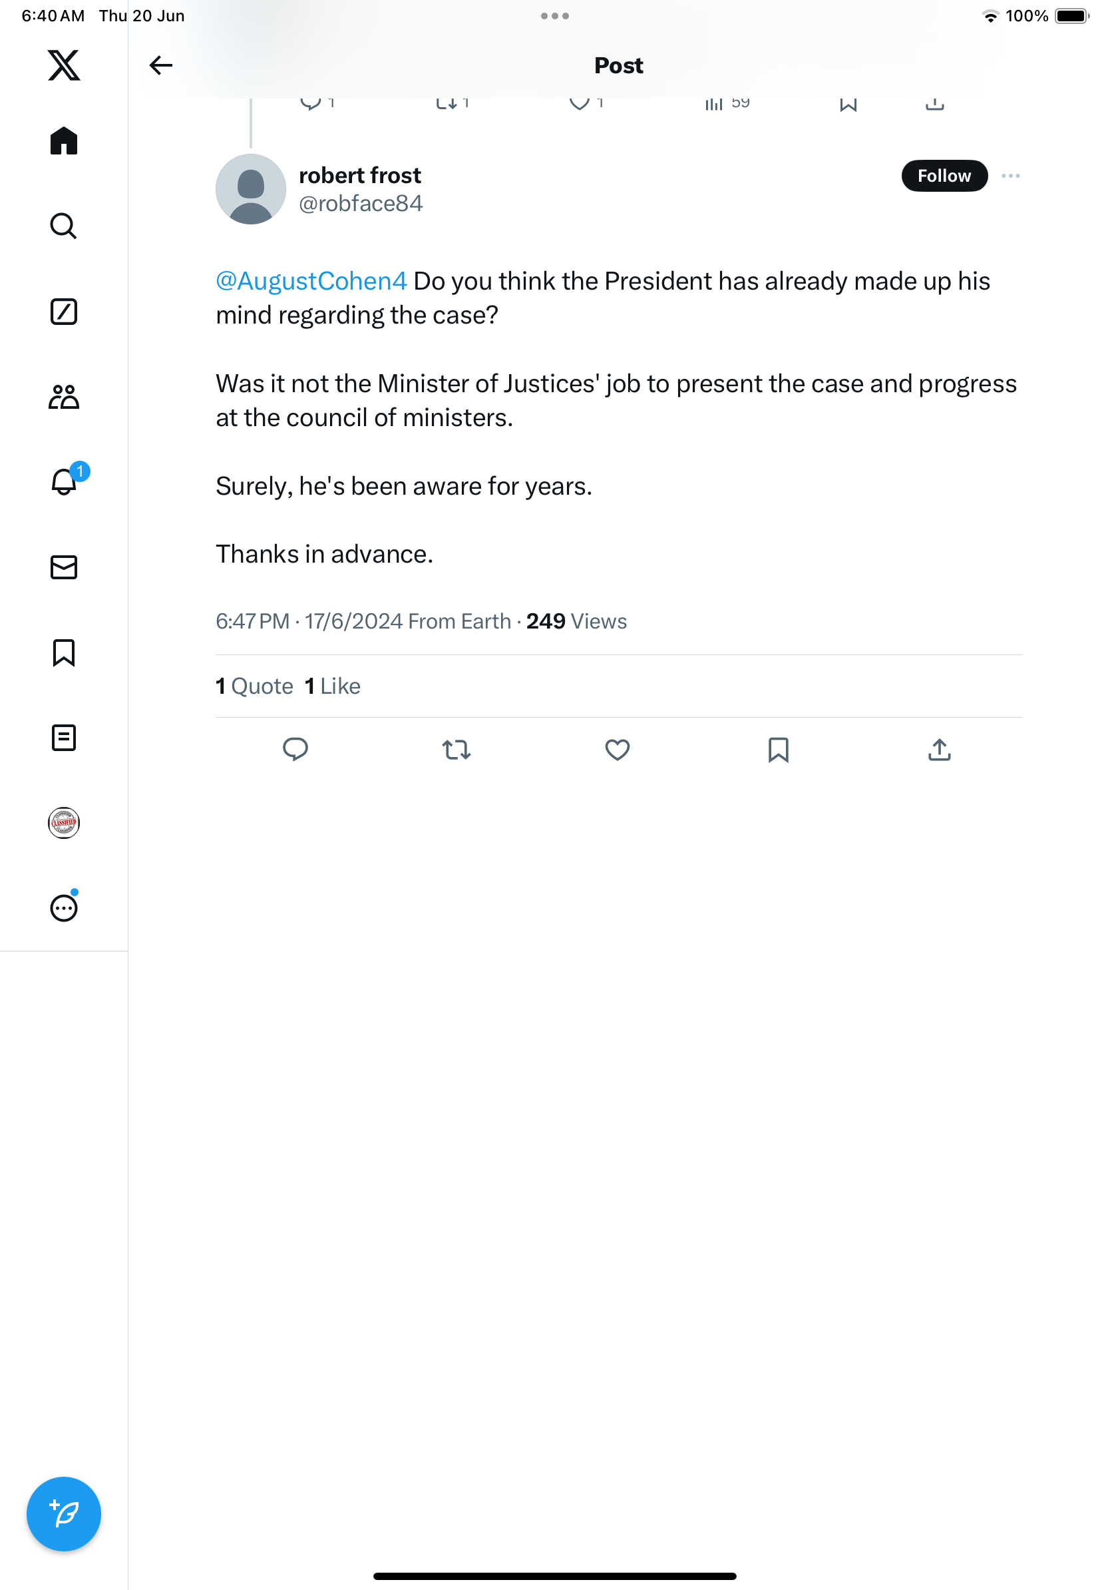Open the more options ellipsis beside Follow
Viewport: 1110px width, 1590px height.
pyautogui.click(x=1010, y=176)
